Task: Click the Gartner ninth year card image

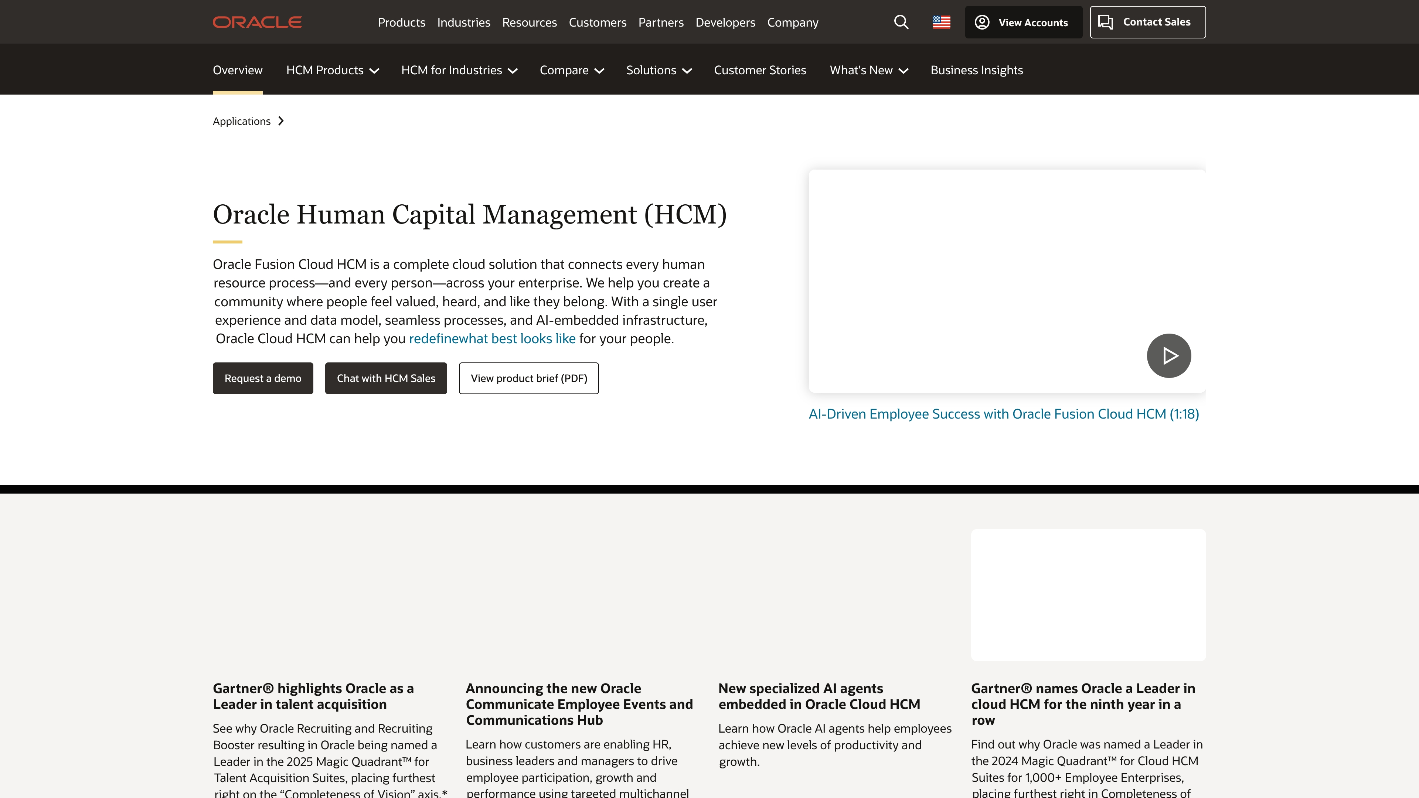Action: [x=1089, y=595]
